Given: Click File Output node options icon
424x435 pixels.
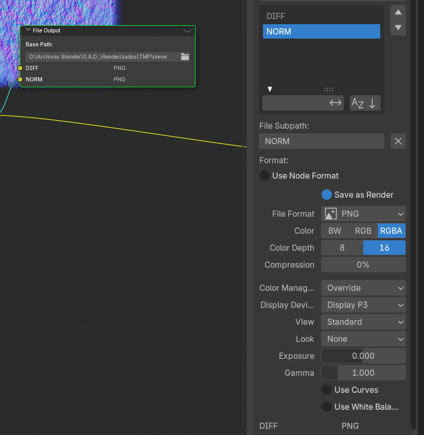Looking at the screenshot, I should click(x=187, y=30).
